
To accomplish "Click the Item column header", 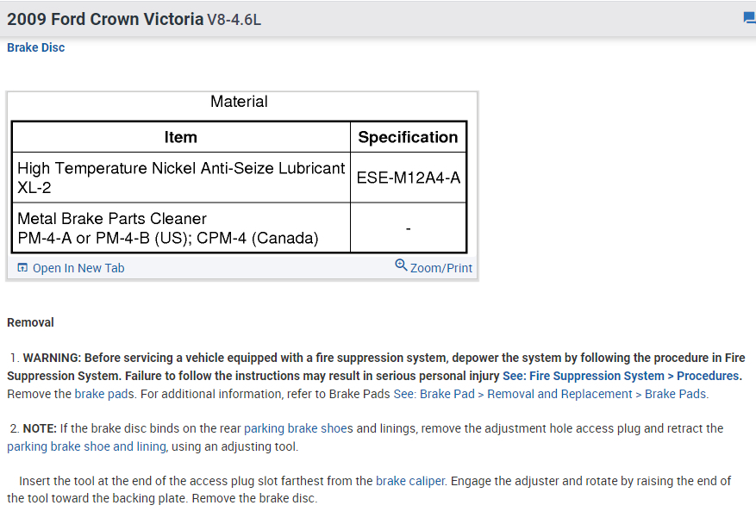I will pyautogui.click(x=181, y=137).
